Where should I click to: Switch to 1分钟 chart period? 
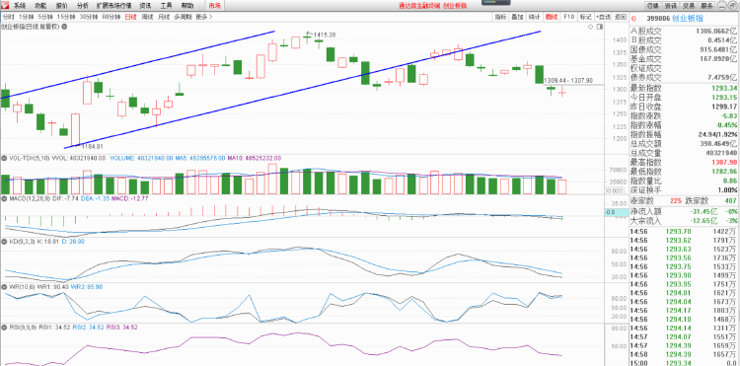coord(26,17)
